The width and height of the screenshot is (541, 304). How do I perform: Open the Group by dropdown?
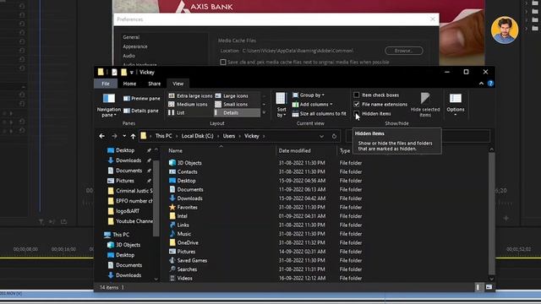[x=309, y=95]
